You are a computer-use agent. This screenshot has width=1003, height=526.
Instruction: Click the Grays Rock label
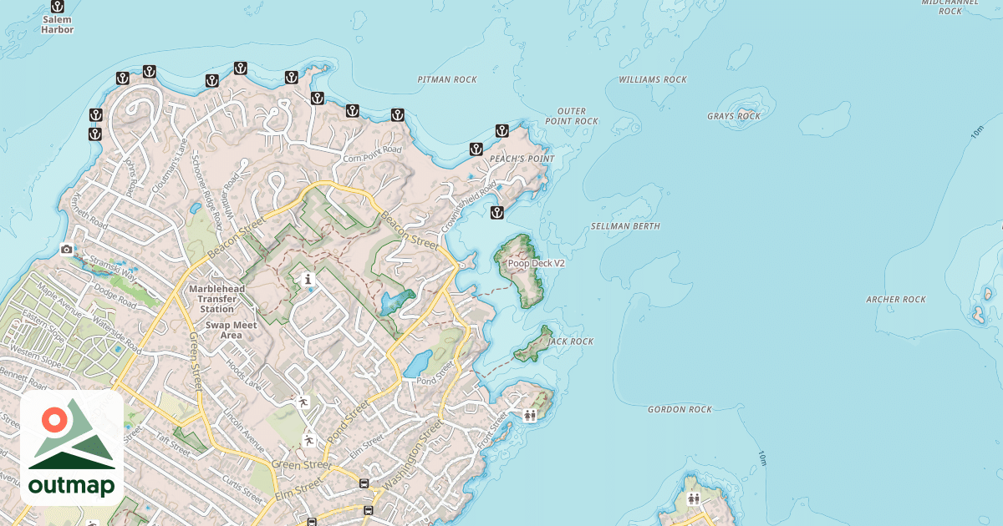point(734,117)
